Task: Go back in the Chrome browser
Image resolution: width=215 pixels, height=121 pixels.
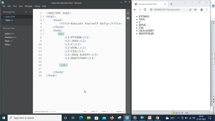Action: (x=135, y=10)
